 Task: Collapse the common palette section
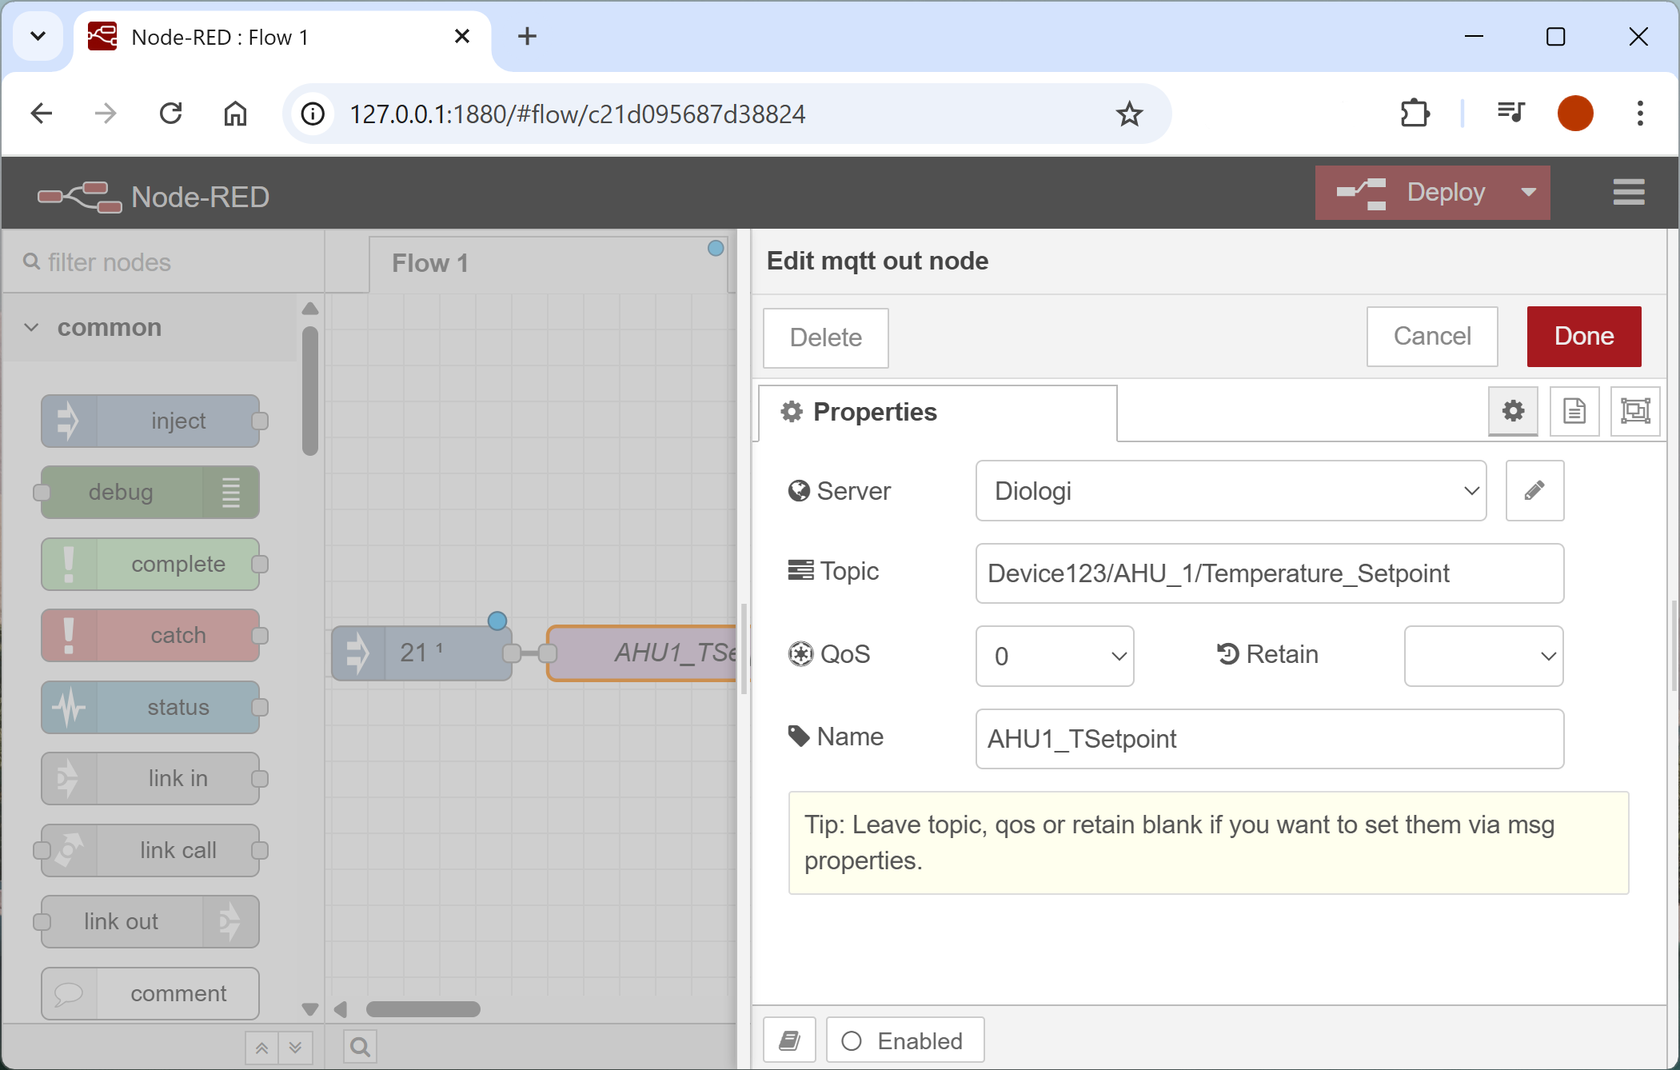[x=30, y=327]
